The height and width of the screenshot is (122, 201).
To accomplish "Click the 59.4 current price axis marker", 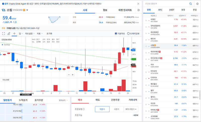I will pyautogui.click(x=133, y=50).
